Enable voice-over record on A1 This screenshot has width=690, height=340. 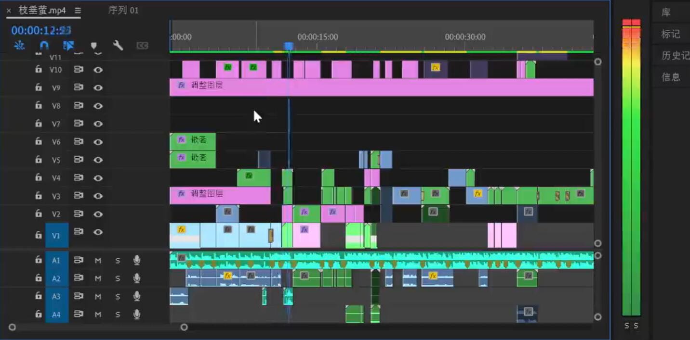click(x=137, y=260)
